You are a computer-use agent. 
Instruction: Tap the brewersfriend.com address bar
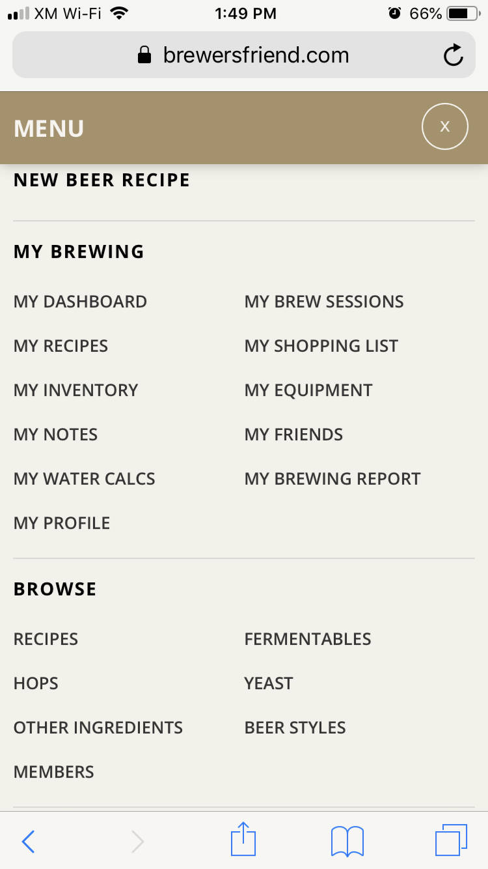pos(244,55)
